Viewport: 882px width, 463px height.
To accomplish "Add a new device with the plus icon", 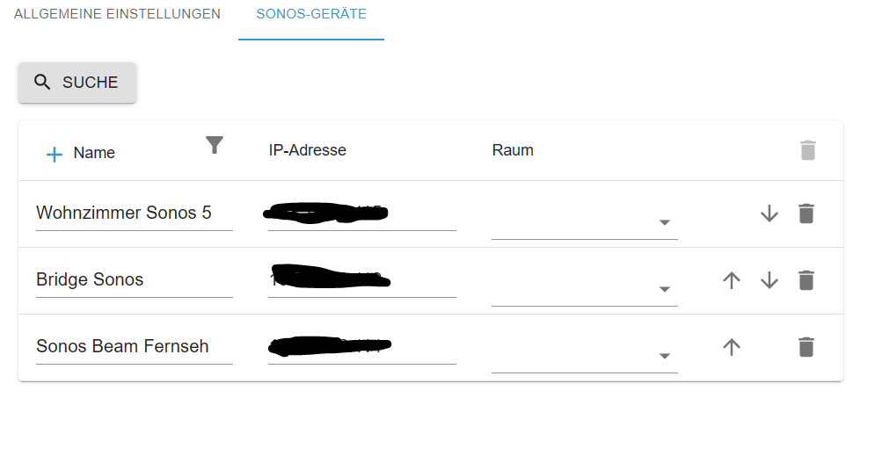I will tap(54, 154).
